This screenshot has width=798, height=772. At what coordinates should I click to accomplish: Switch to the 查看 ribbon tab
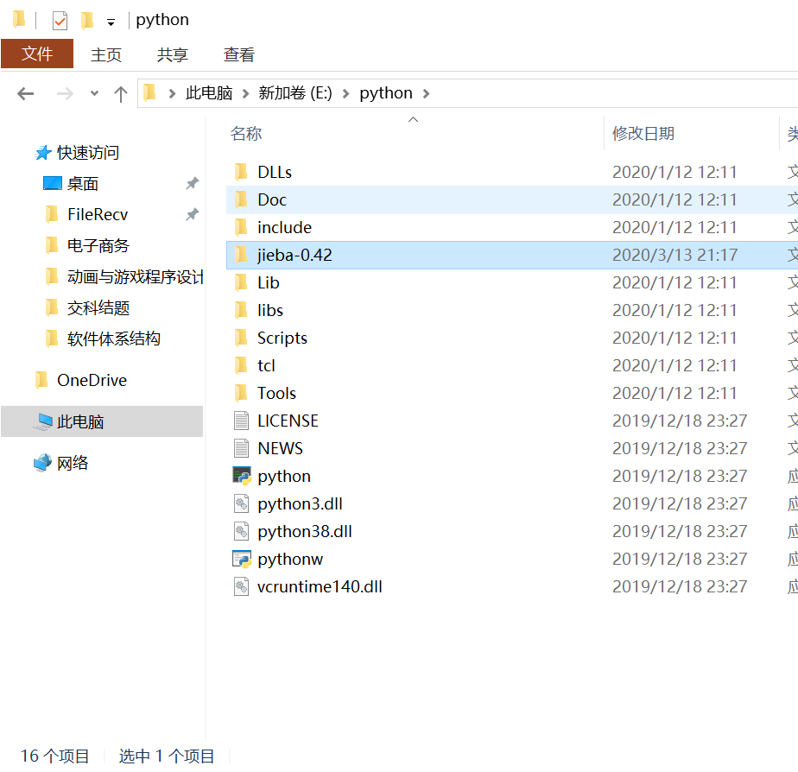point(238,54)
